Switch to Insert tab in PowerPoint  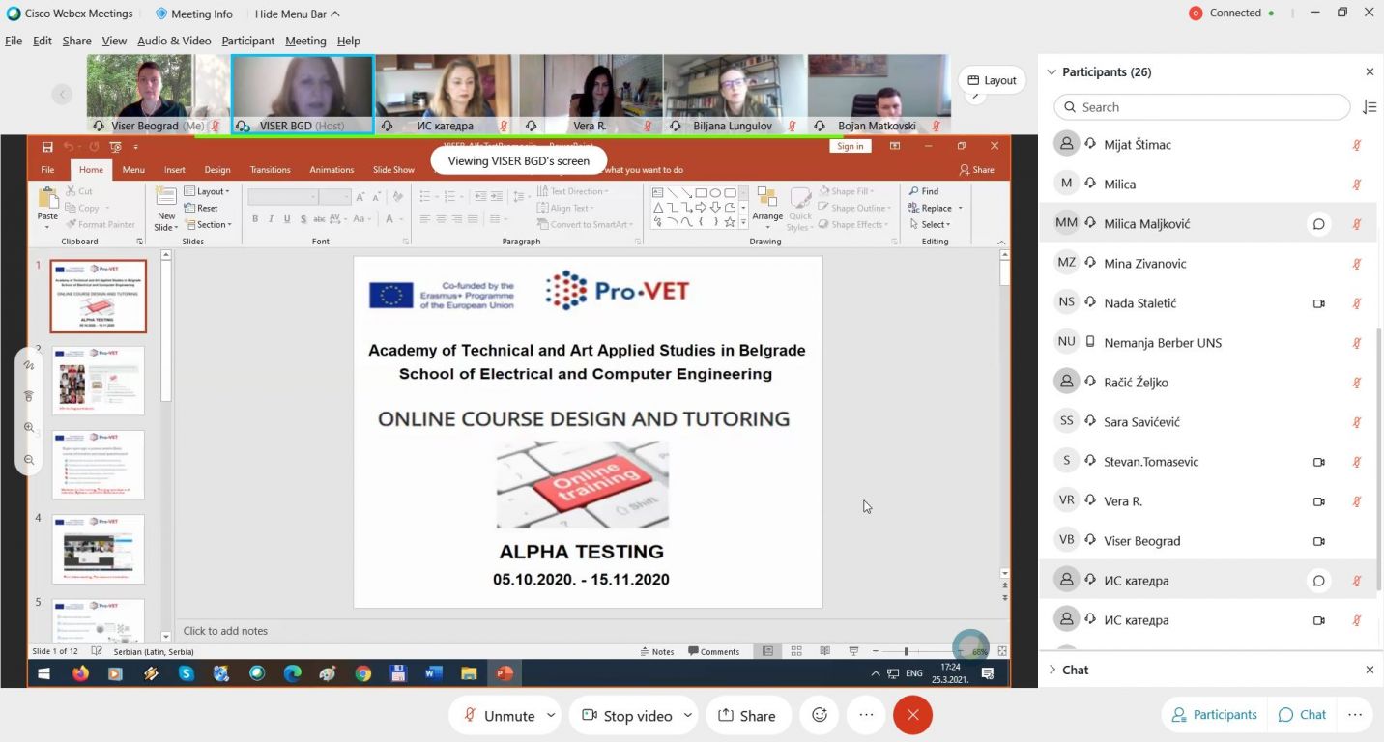click(x=175, y=170)
